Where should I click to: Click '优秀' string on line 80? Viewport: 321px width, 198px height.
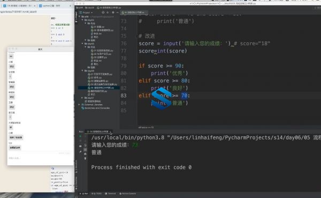(178, 74)
